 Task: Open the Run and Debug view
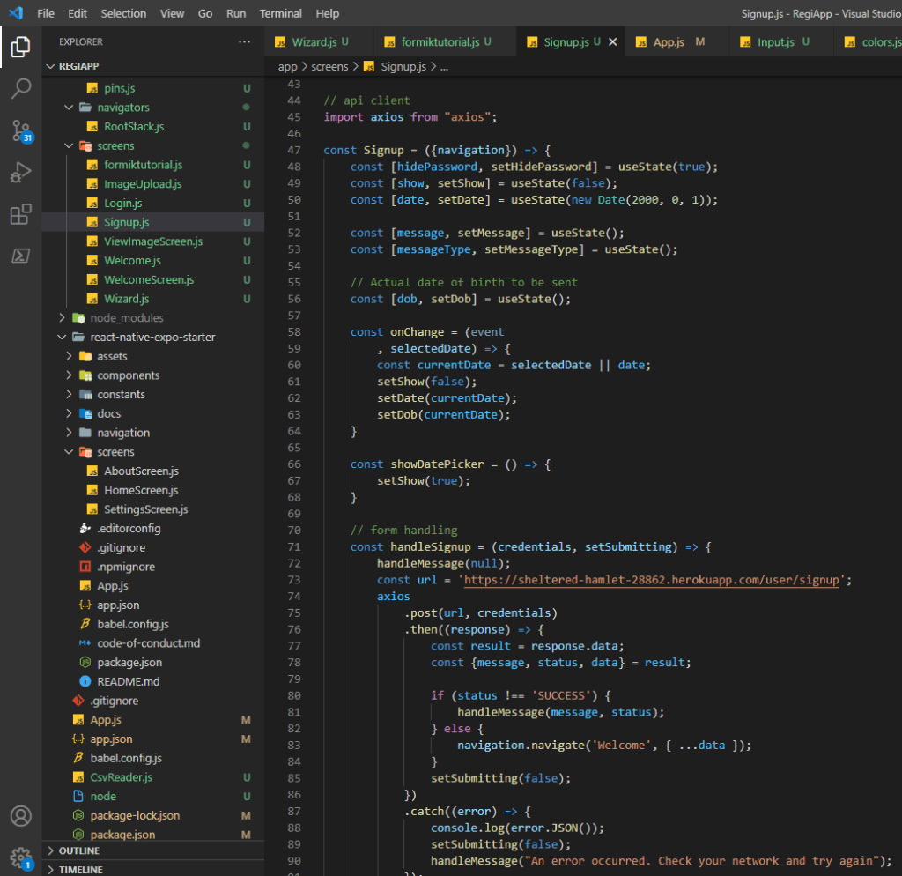(20, 173)
